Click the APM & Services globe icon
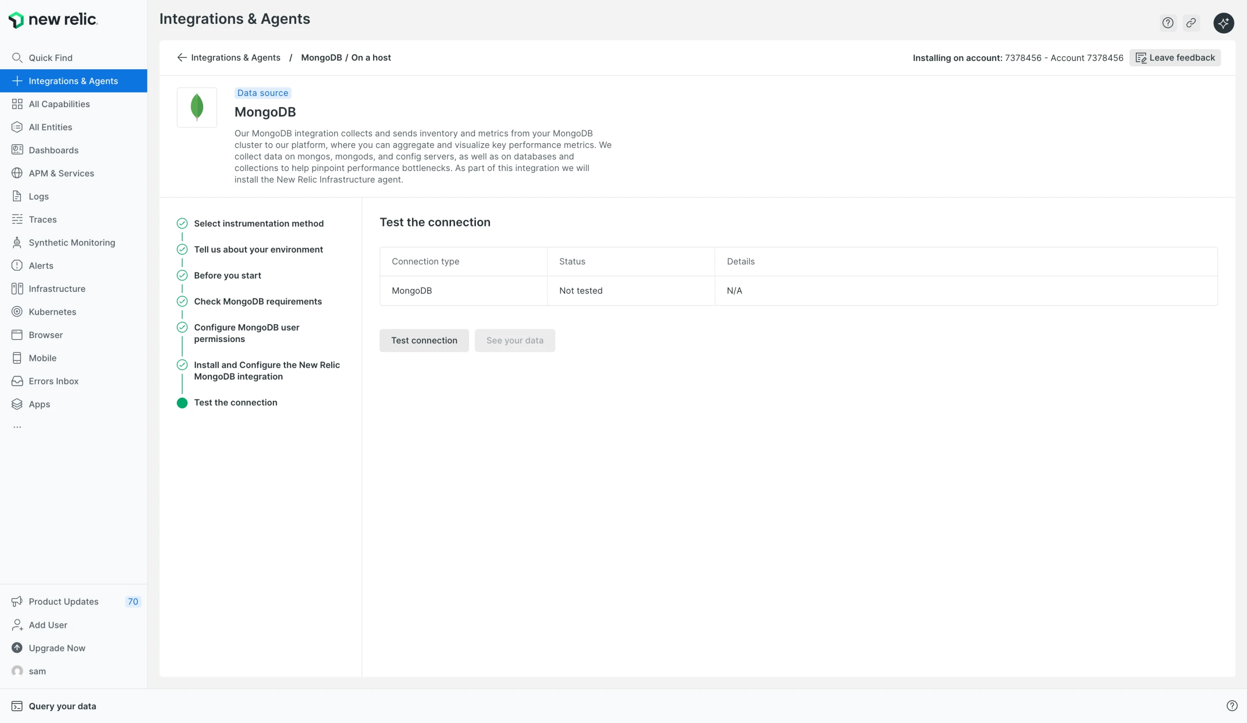1247x723 pixels. point(17,173)
